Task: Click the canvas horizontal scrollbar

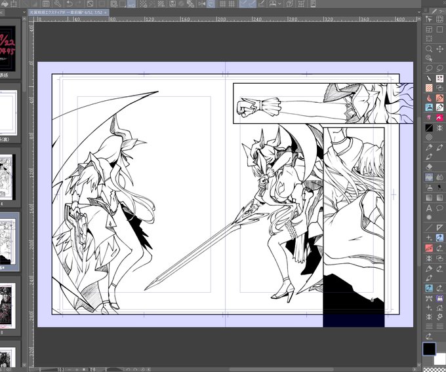Action: point(280,369)
